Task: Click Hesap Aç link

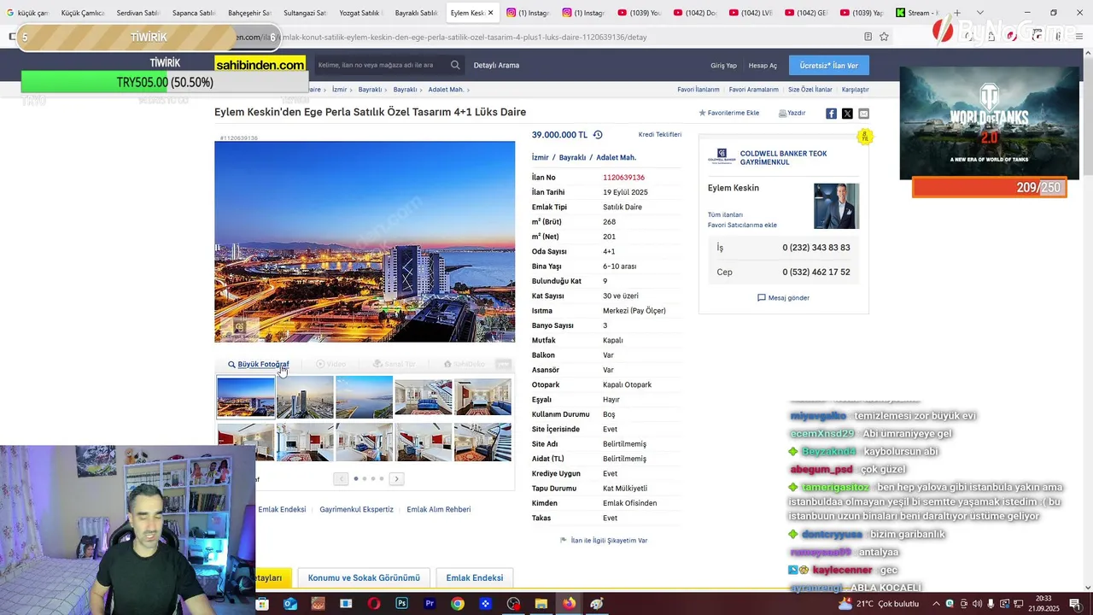Action: click(763, 66)
